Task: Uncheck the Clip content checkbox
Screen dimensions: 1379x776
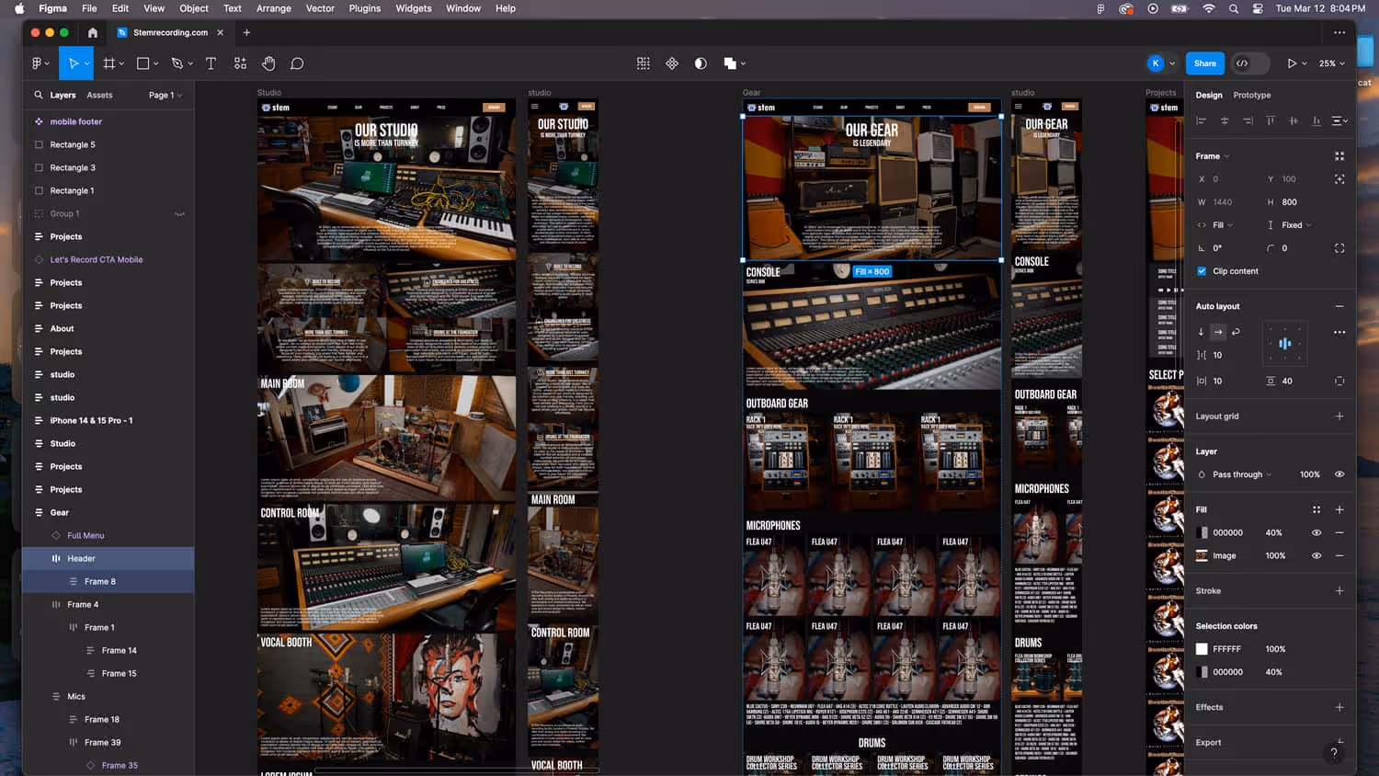Action: coord(1202,271)
